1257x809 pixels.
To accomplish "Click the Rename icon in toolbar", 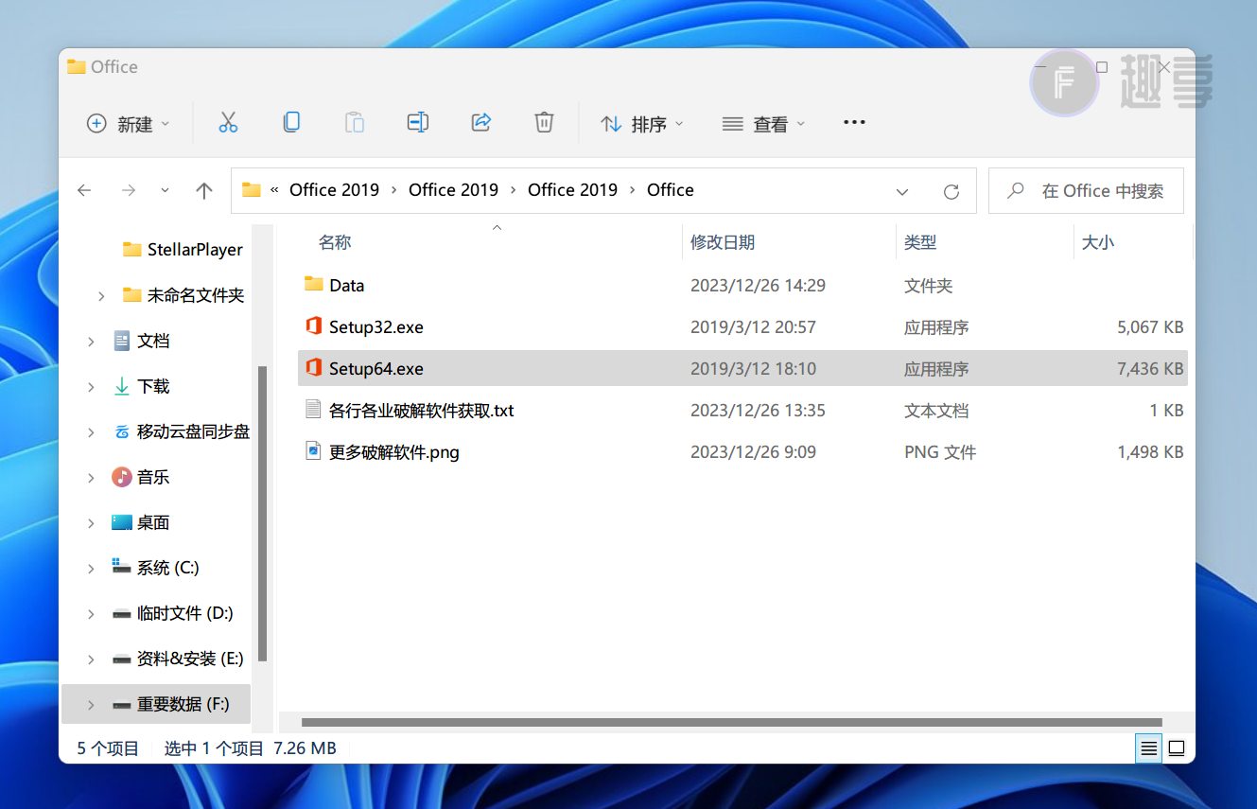I will [x=417, y=122].
